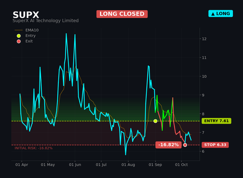
Task: Click the SUPX ticker title
Action: pos(26,15)
